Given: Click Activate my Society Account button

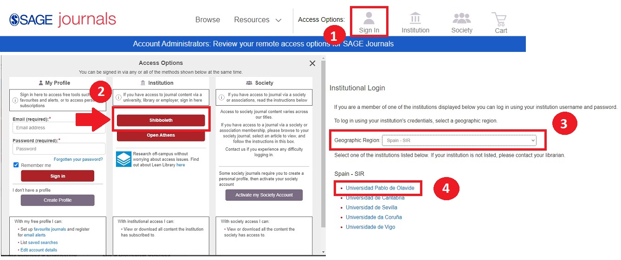Looking at the screenshot, I should (264, 195).
